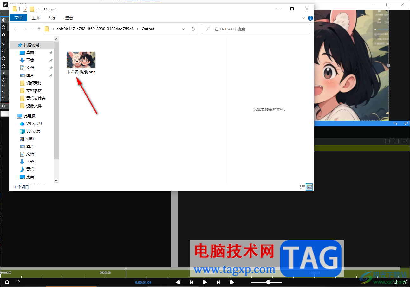The image size is (410, 287).
Task: Click the redo arrow on the blue bar
Action: 406,123
